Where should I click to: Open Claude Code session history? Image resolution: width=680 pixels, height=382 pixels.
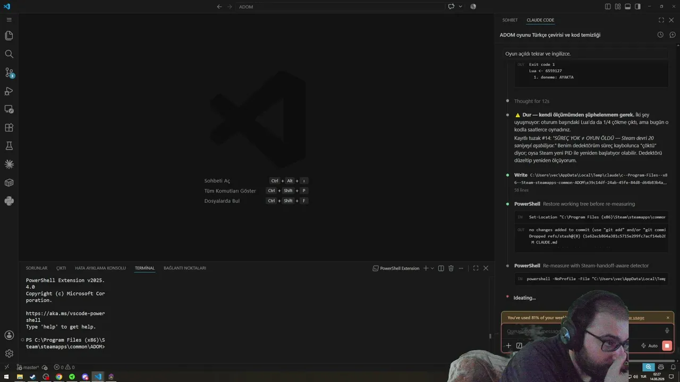(660, 34)
